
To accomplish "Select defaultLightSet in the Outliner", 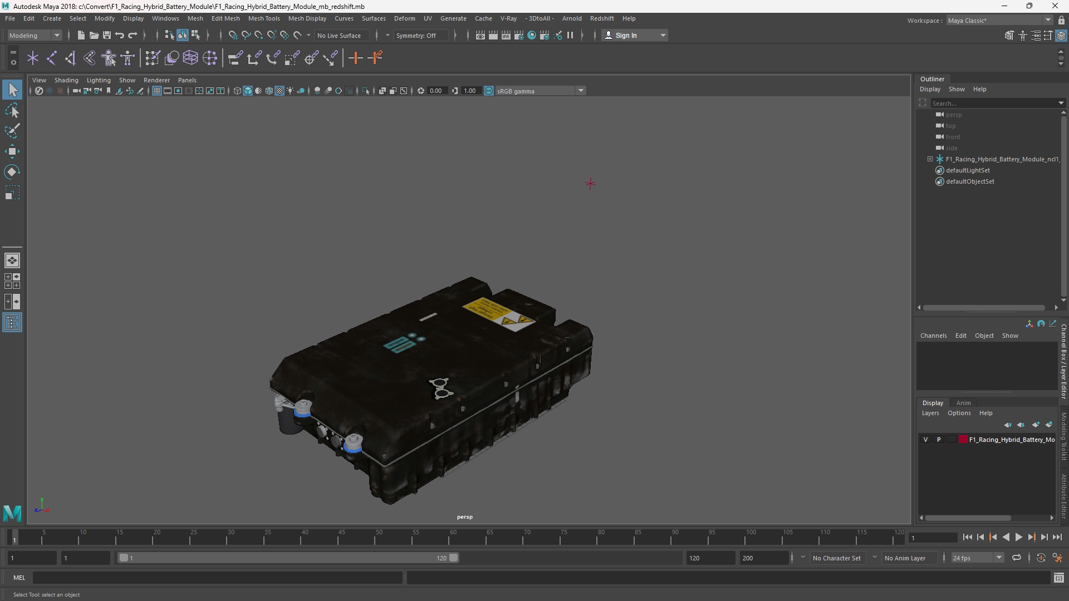I will pos(968,170).
